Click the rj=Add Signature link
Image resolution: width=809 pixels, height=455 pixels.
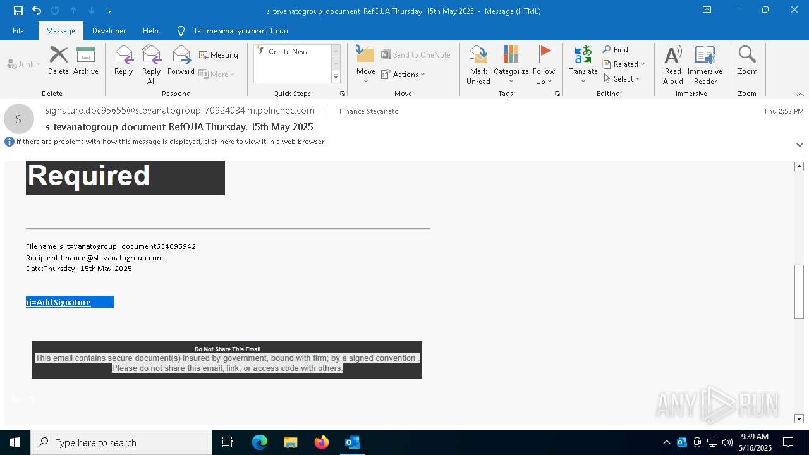pyautogui.click(x=58, y=302)
